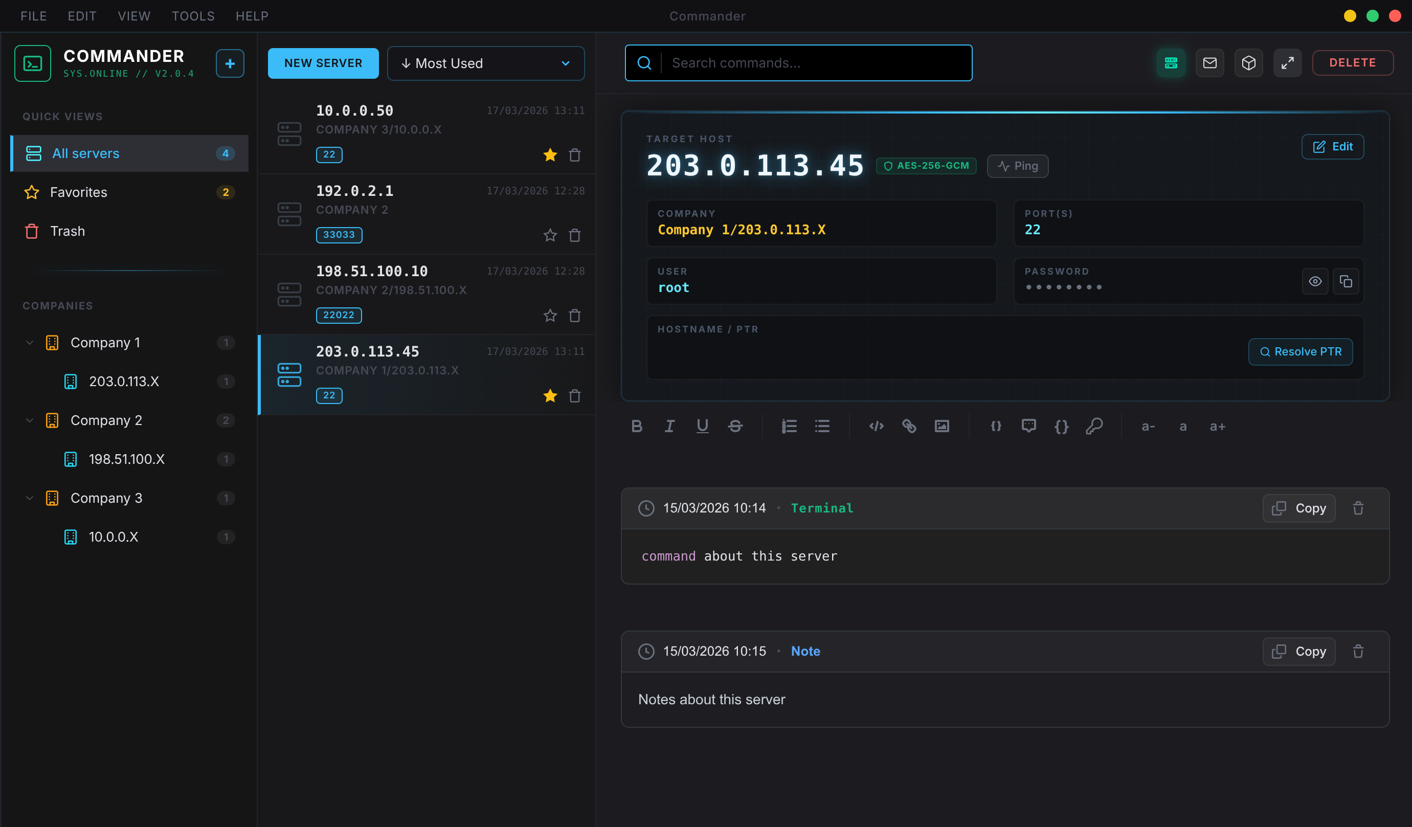Click small curly braces icon

(x=996, y=427)
